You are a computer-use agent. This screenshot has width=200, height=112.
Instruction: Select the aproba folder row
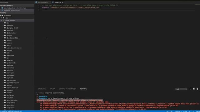tap(17, 85)
